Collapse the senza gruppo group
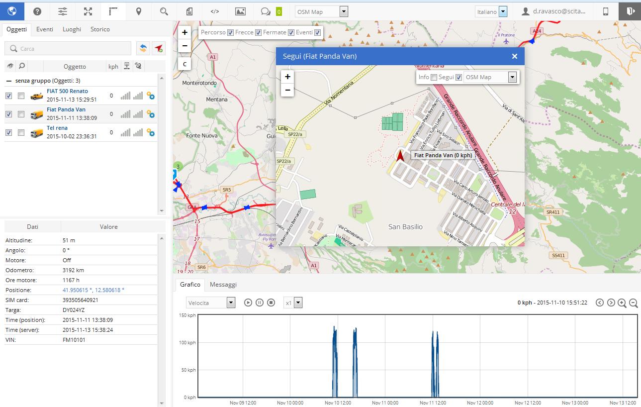Screen dimensions: 641x407 (x=9, y=80)
